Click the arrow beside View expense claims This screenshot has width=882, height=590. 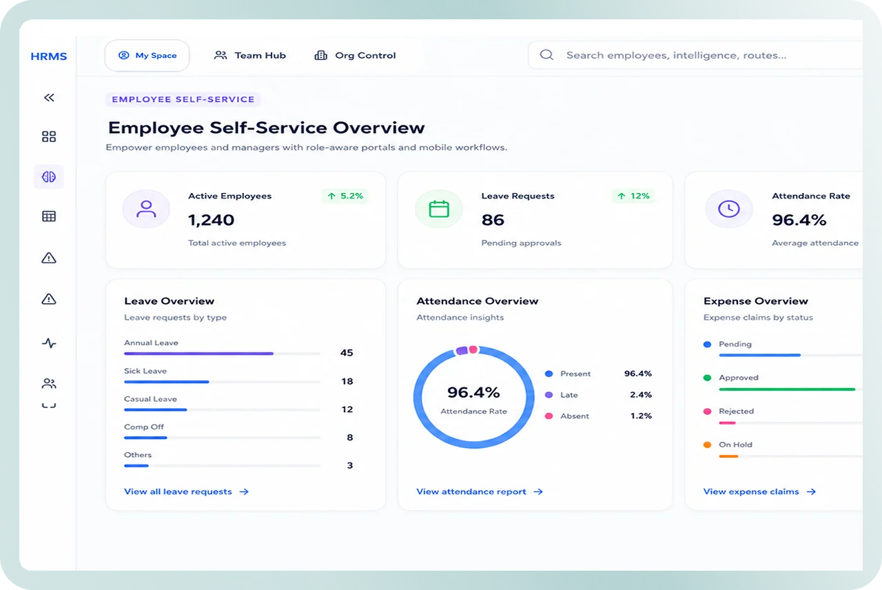click(x=811, y=491)
